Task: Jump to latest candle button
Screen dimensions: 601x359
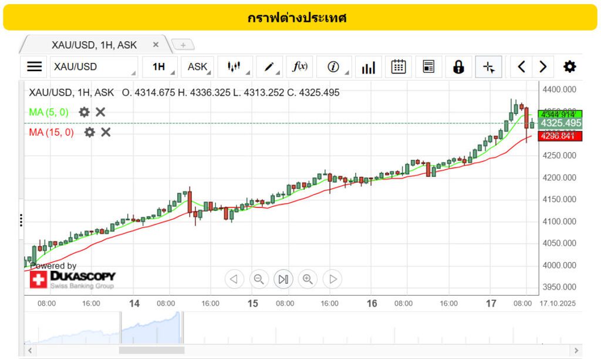Action: point(283,279)
